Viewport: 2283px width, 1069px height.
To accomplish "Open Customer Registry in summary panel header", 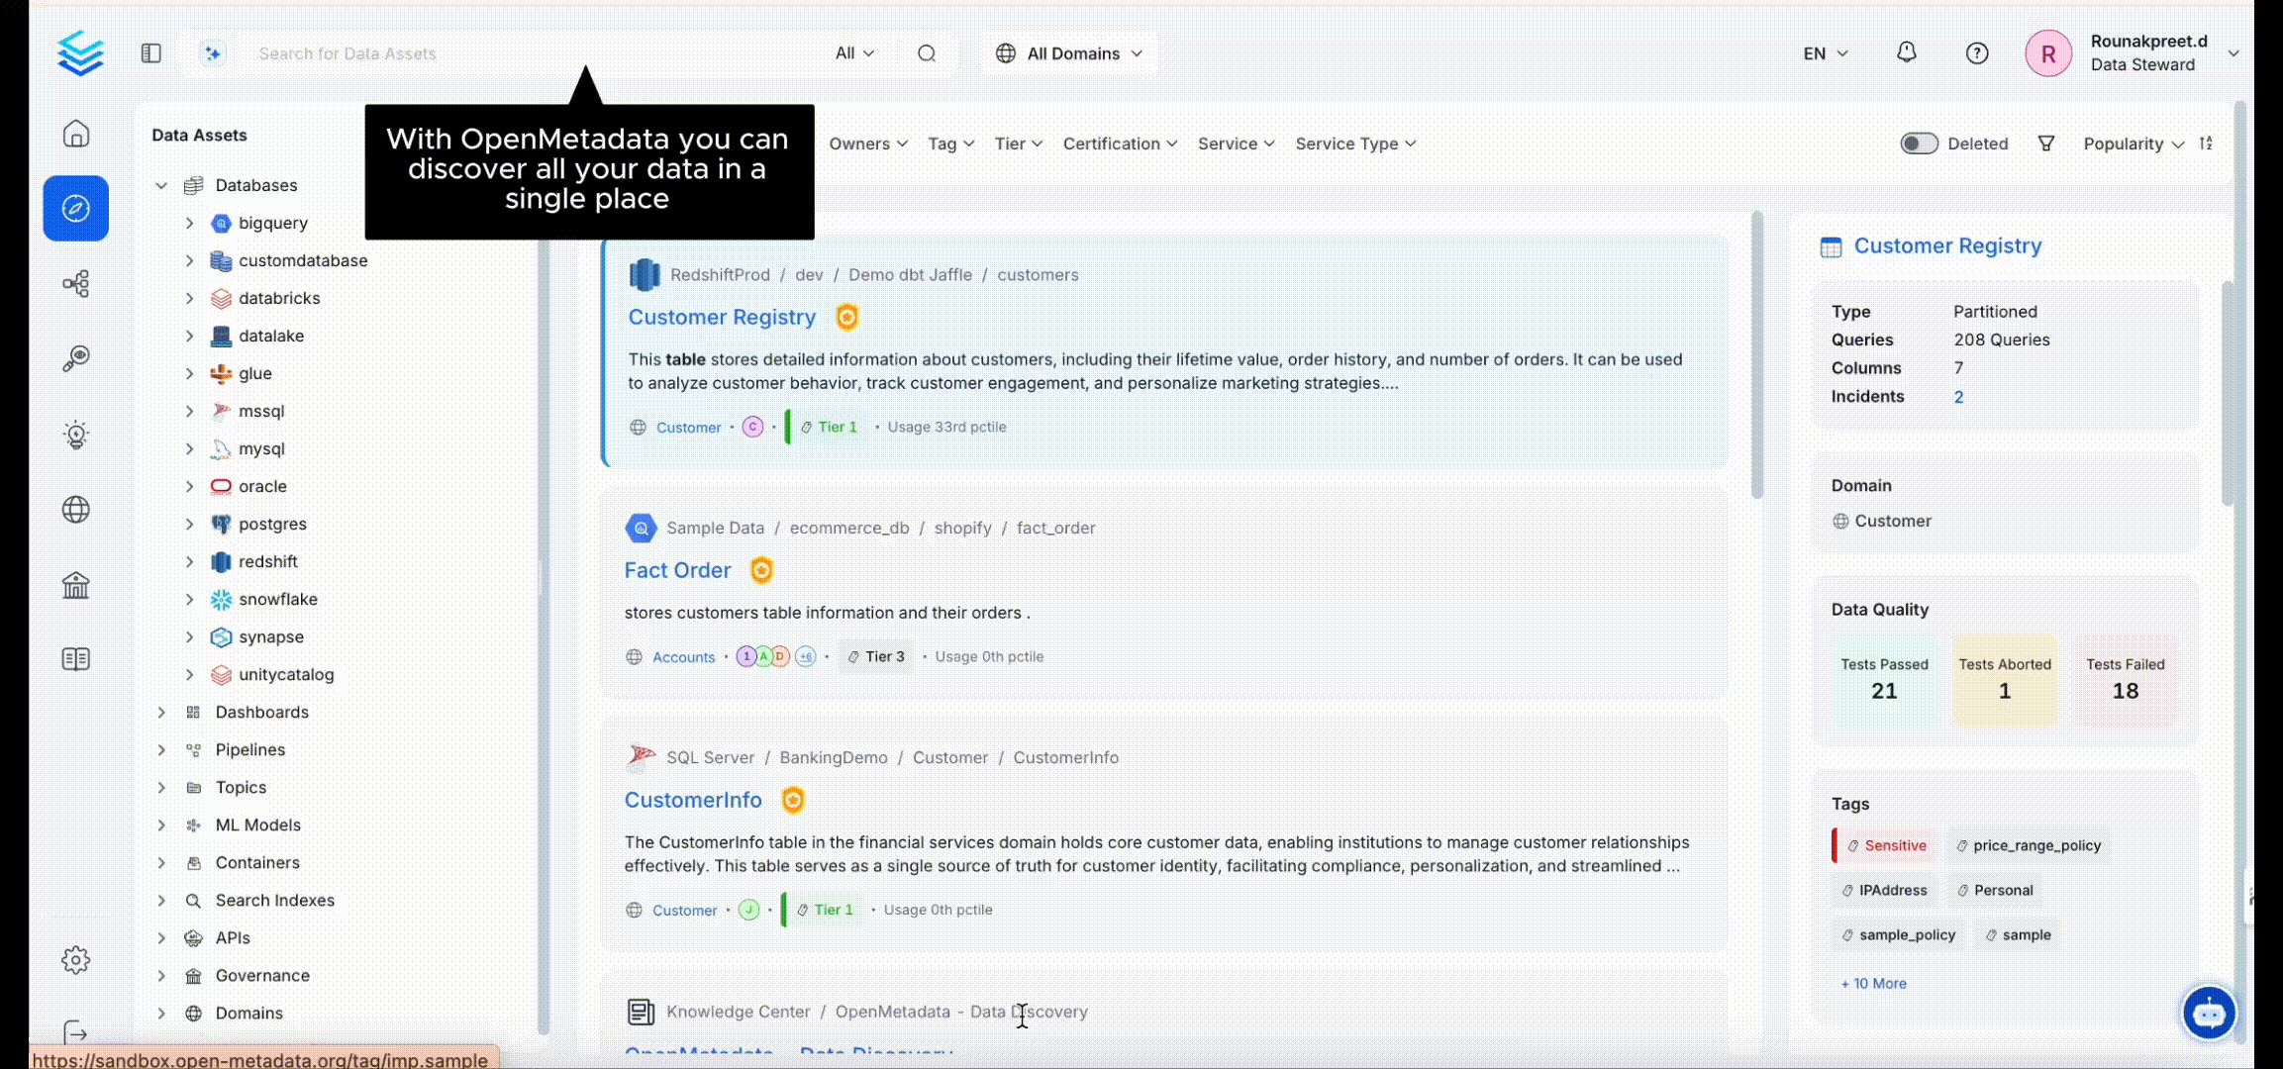I will click(1947, 245).
